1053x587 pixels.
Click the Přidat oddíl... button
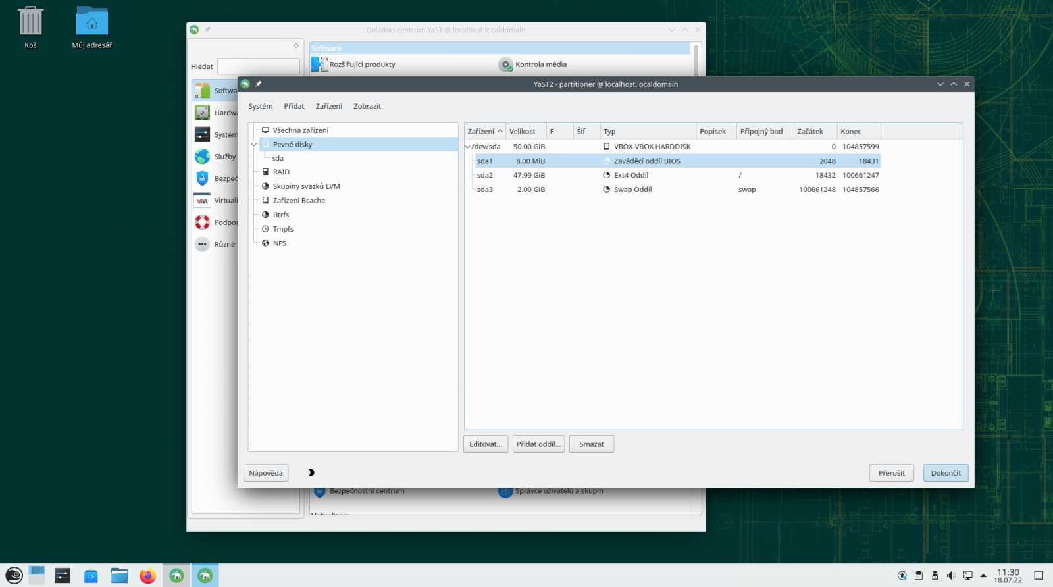click(538, 444)
